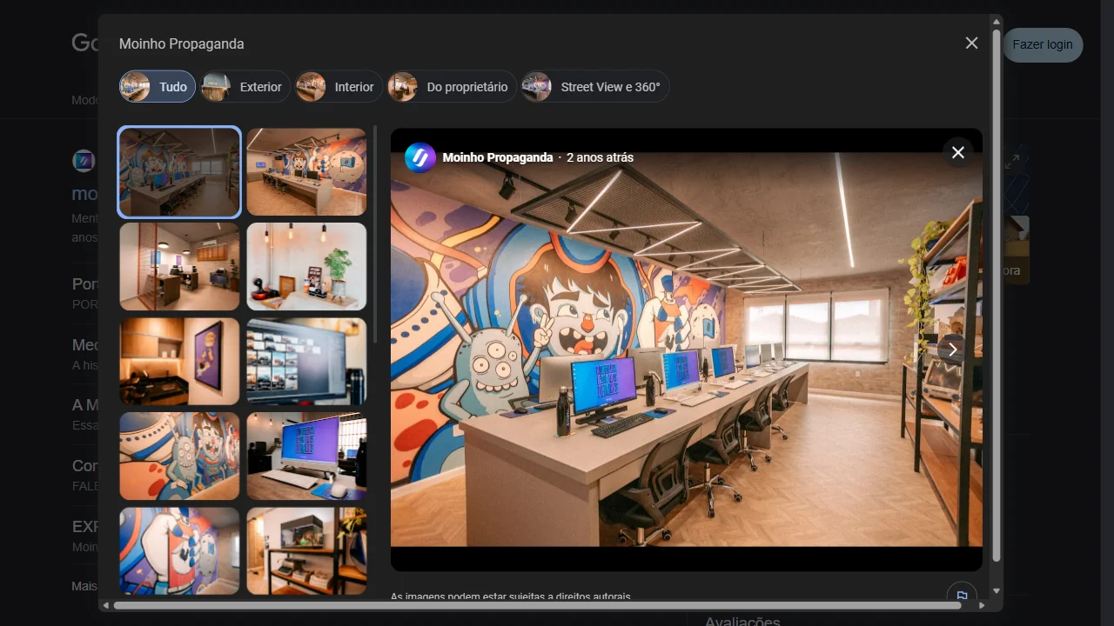Image resolution: width=1114 pixels, height=626 pixels.
Task: Show the Interior photos tab
Action: point(339,87)
